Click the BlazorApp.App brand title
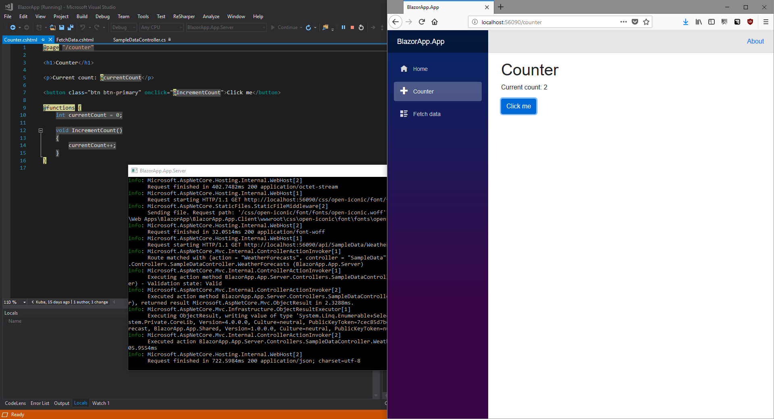This screenshot has height=419, width=774. 420,41
